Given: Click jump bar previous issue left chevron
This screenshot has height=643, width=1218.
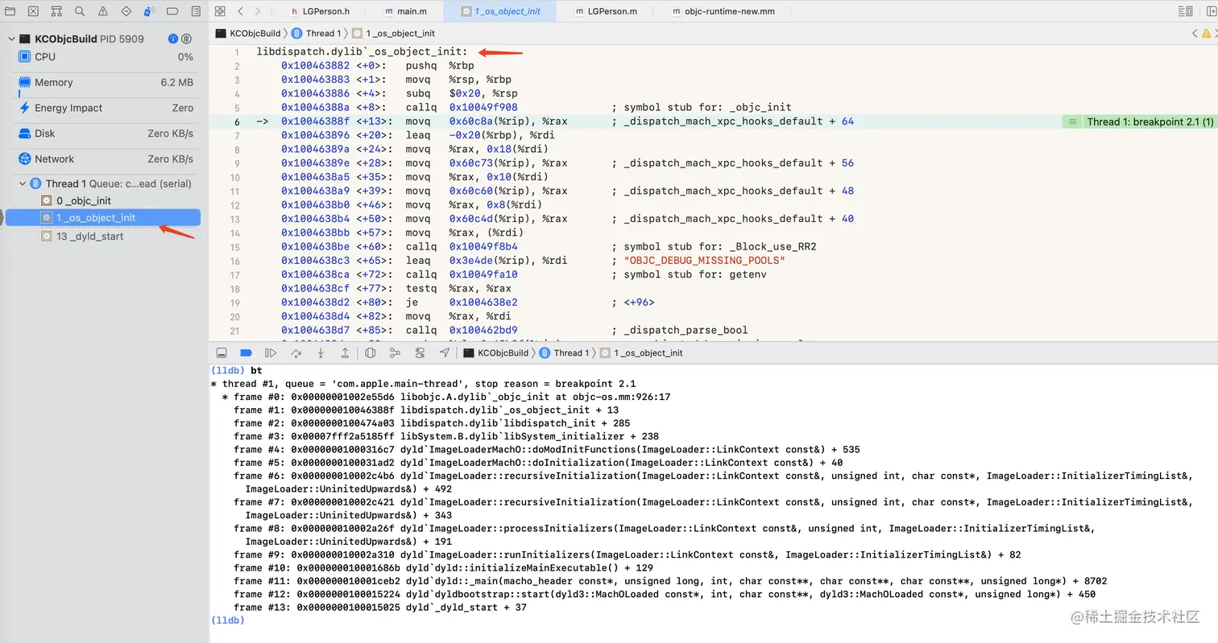Looking at the screenshot, I should 1195,33.
